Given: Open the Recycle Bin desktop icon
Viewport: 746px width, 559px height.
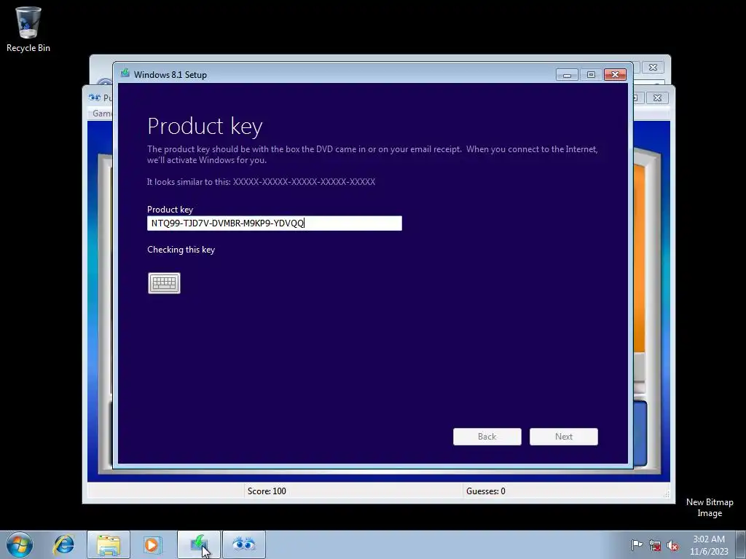Looking at the screenshot, I should 28,29.
